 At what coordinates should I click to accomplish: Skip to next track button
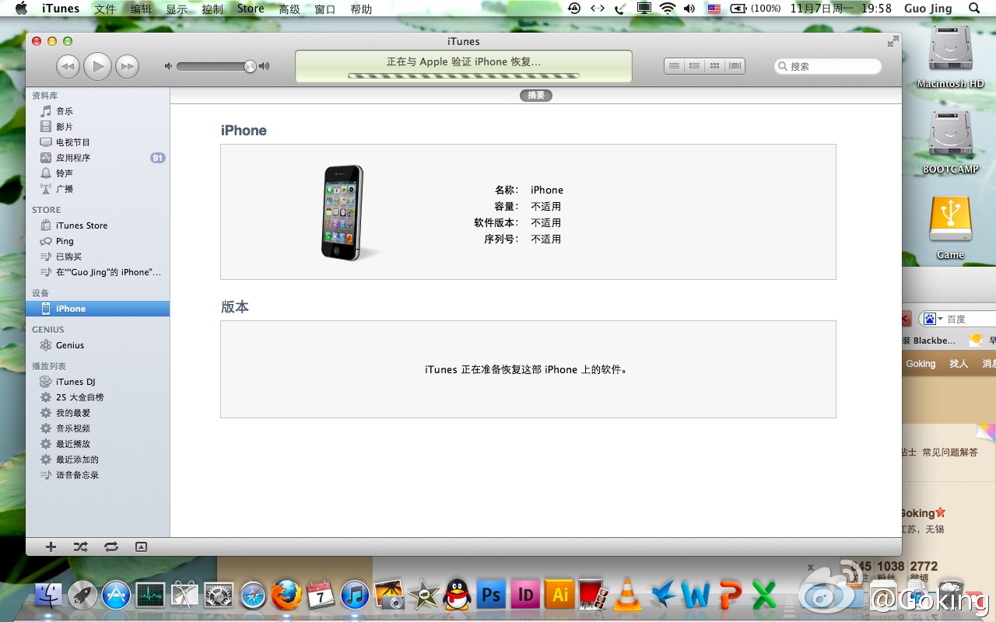(127, 67)
